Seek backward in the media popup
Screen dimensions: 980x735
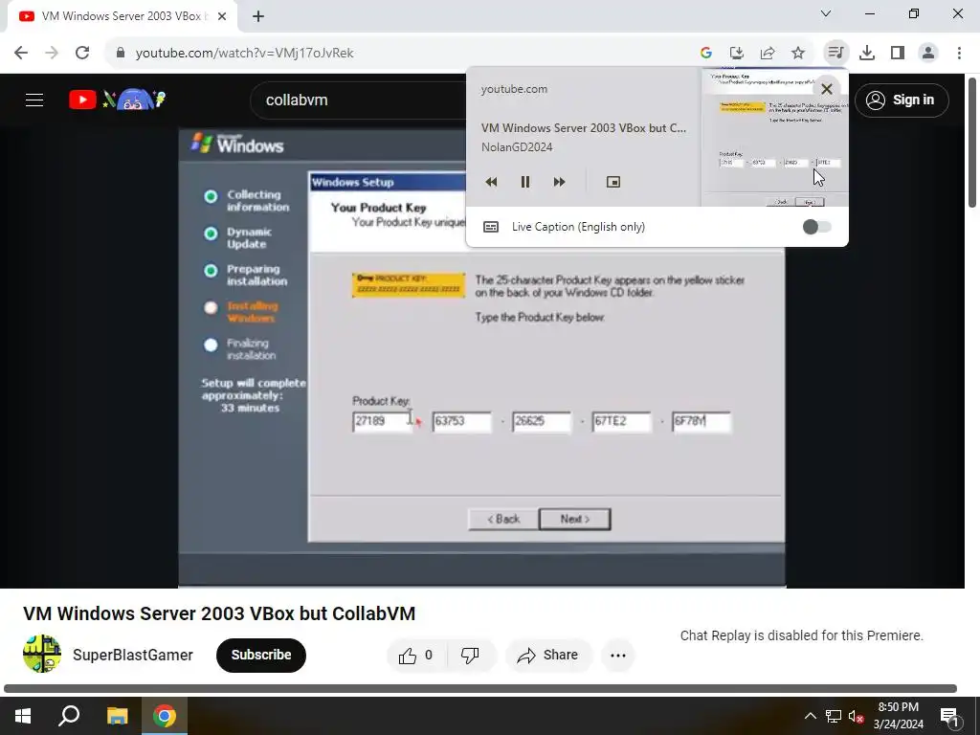pyautogui.click(x=491, y=182)
